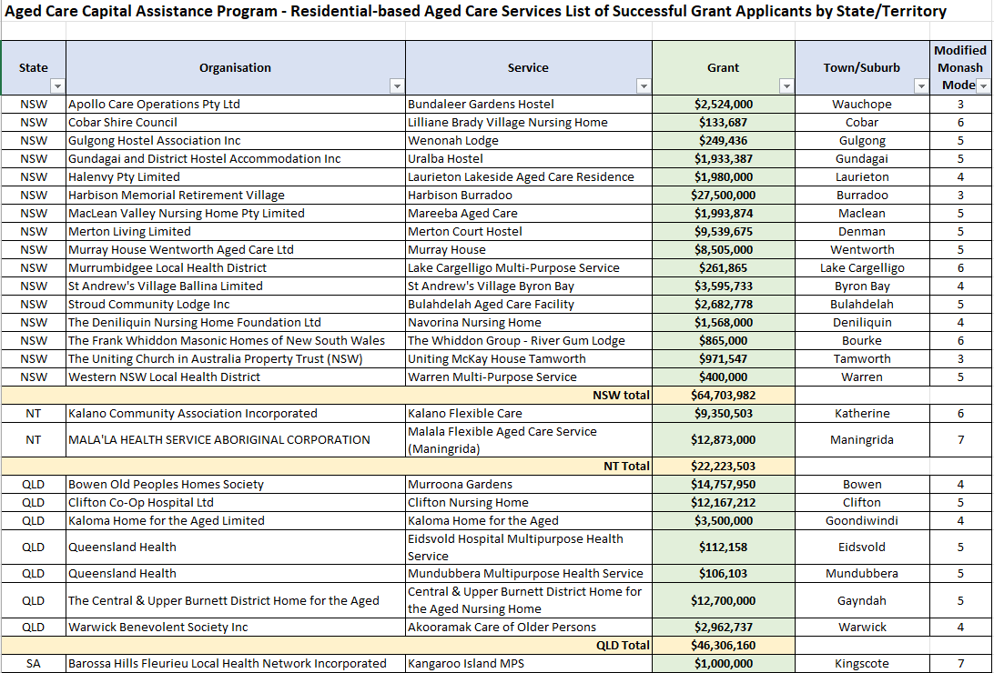Select Stroud Community Lodge Inc cell

click(235, 304)
